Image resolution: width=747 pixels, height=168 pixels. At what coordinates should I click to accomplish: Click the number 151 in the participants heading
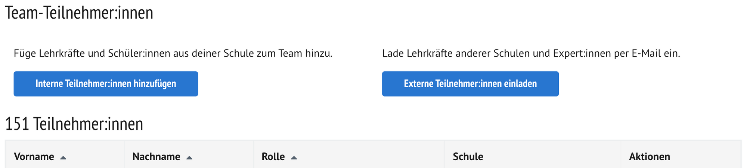[17, 124]
